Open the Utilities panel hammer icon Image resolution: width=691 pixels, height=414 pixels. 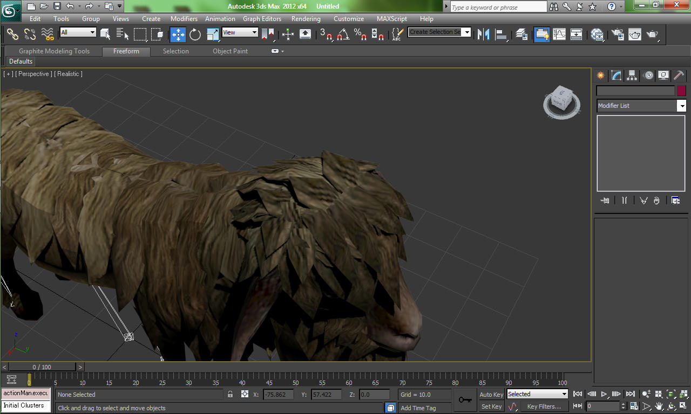(x=679, y=75)
